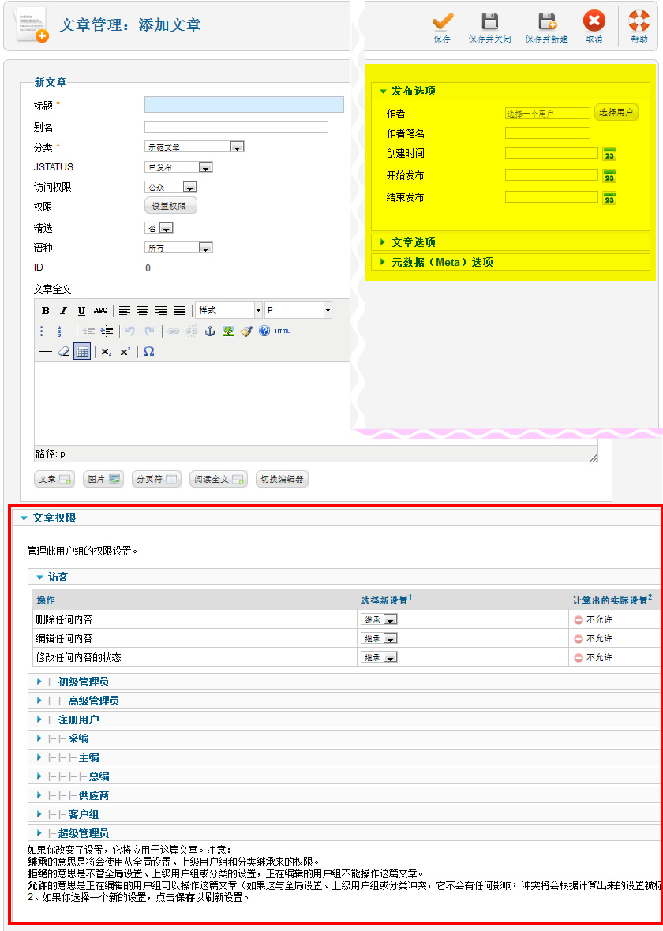Insert an ordered numbered list
The height and width of the screenshot is (931, 663).
(x=64, y=331)
